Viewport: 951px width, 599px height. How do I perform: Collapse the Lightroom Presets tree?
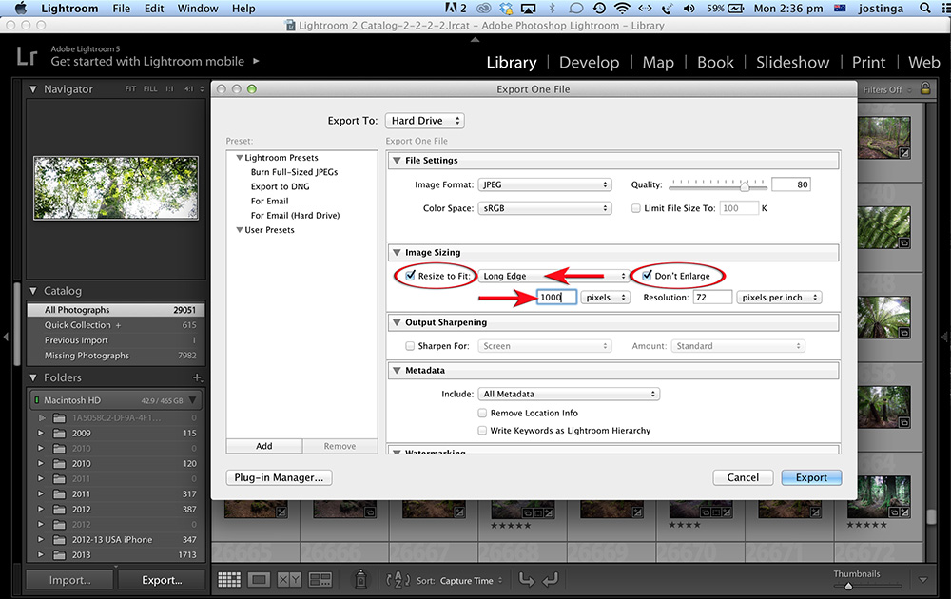click(240, 158)
